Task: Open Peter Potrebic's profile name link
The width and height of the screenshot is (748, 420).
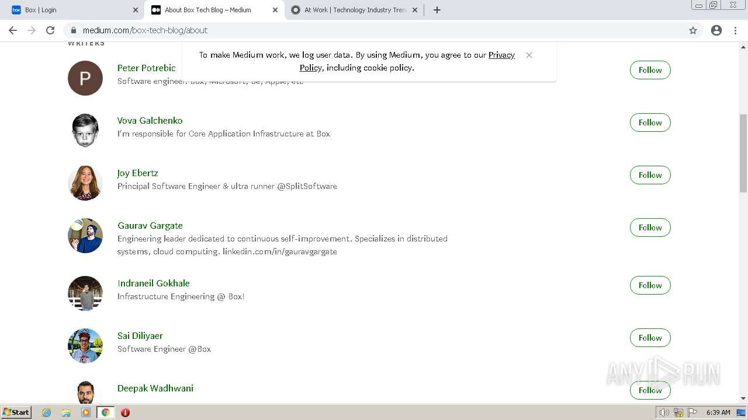Action: pyautogui.click(x=147, y=68)
